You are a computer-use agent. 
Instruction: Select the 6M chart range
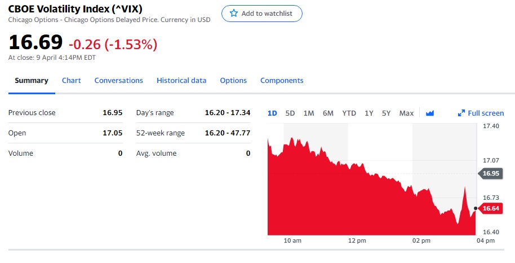point(328,113)
